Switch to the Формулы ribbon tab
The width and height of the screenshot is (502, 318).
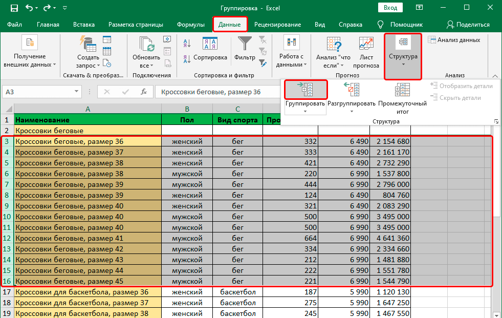tap(191, 25)
